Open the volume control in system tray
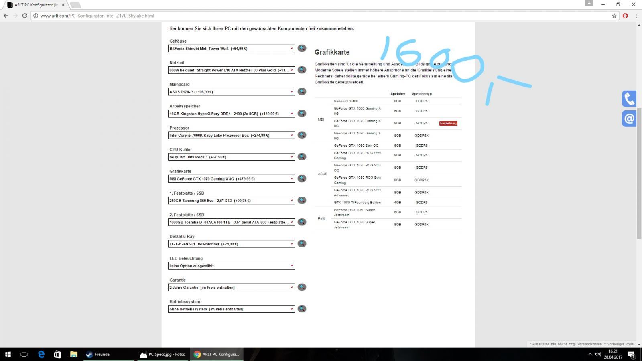This screenshot has height=361, width=642. coord(598,354)
